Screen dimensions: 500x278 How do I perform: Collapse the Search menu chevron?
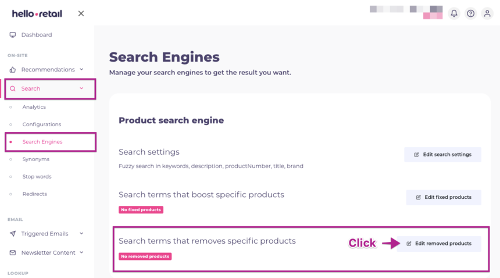[x=81, y=88]
